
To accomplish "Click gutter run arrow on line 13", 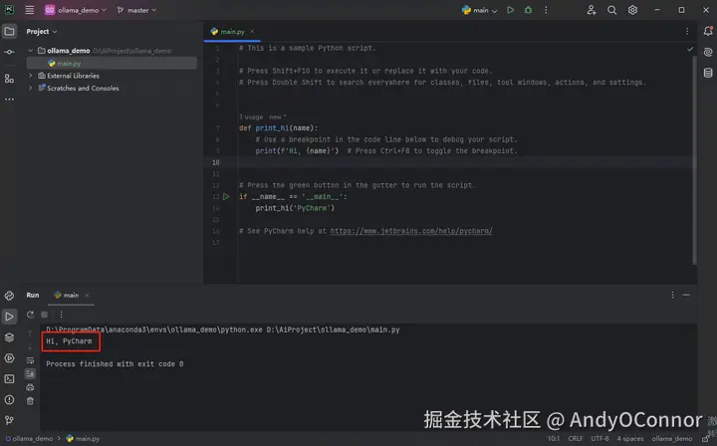I will pyautogui.click(x=226, y=196).
